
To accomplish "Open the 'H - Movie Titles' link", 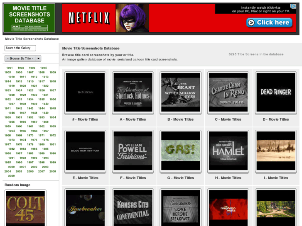I will point(228,178).
